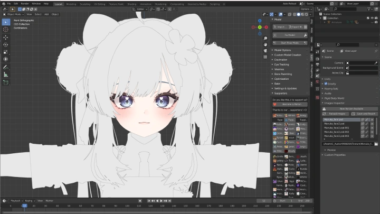This screenshot has height=214, width=380.
Task: Click the file browser folder icon for image path
Action: [376, 144]
